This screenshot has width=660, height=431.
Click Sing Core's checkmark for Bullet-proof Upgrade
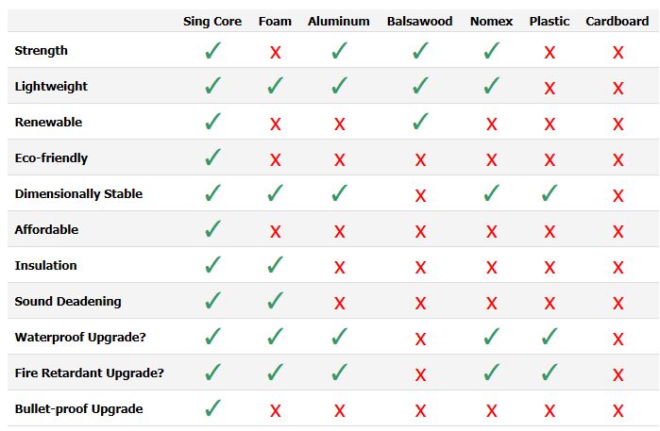[212, 409]
